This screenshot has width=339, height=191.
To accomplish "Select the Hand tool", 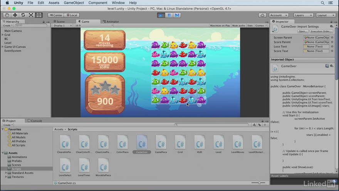I will point(7,15).
